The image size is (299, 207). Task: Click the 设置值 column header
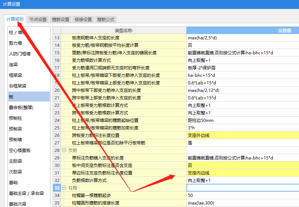tap(243, 30)
